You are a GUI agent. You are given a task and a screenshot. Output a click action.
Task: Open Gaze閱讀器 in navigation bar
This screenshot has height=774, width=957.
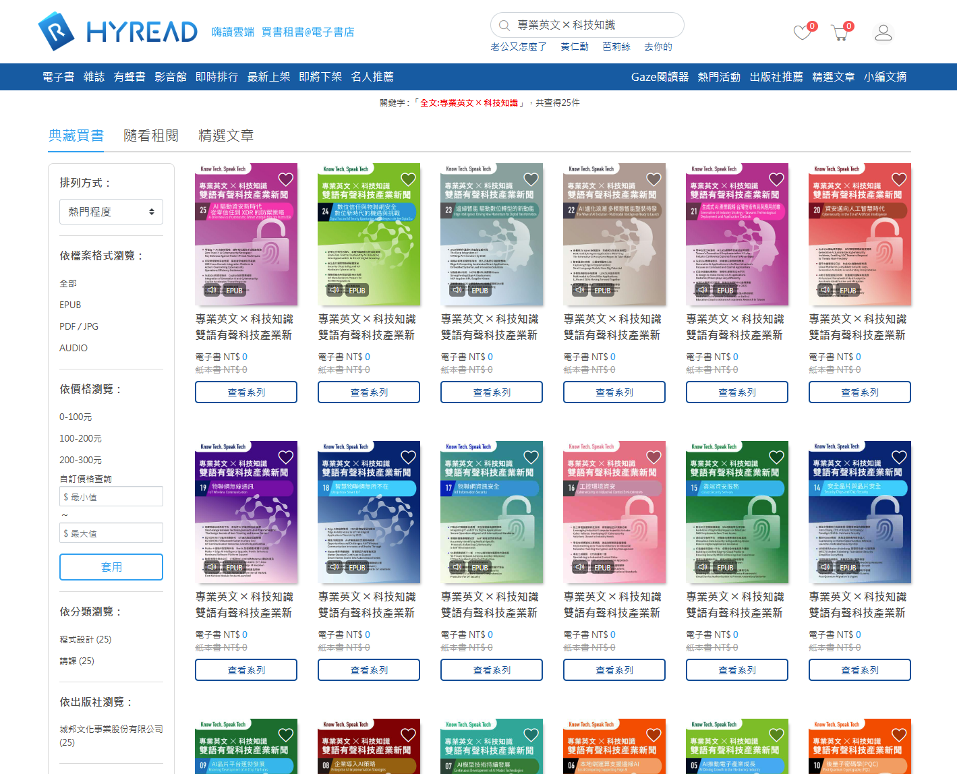click(660, 77)
